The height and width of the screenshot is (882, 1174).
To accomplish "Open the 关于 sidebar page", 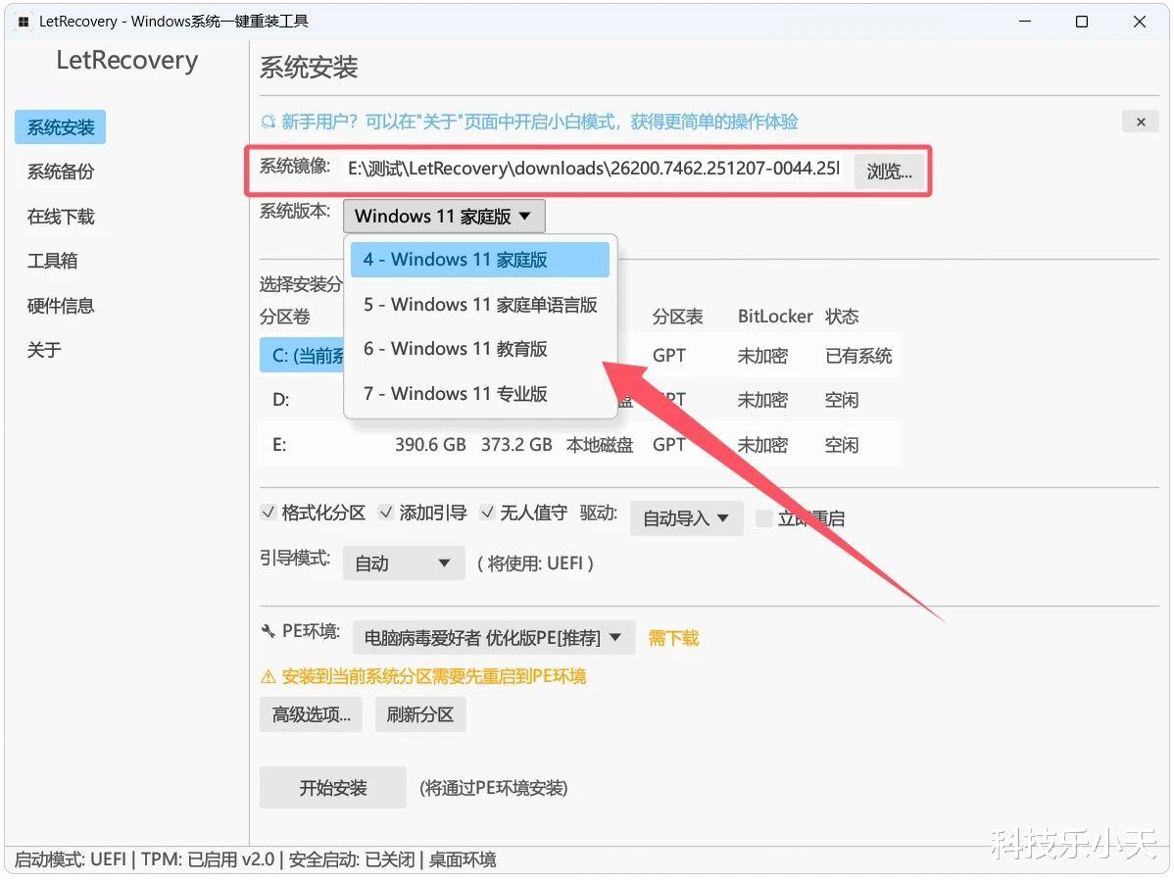I will (44, 350).
